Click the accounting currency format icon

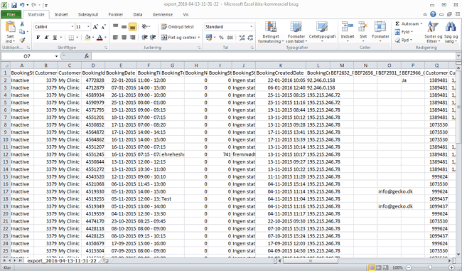coord(209,38)
